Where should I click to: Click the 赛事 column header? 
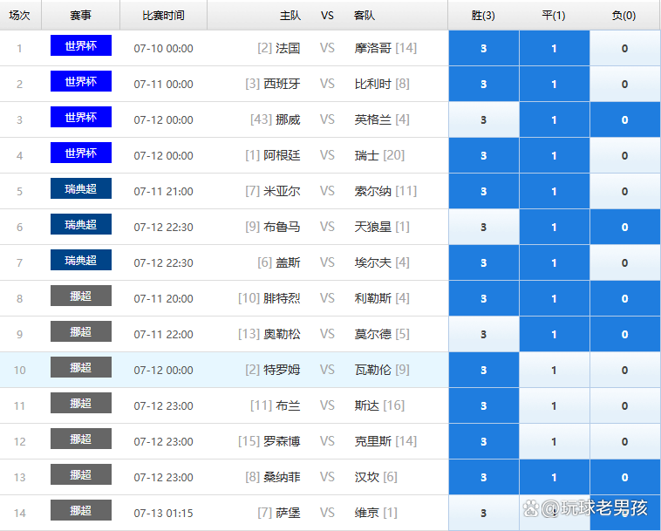point(80,16)
